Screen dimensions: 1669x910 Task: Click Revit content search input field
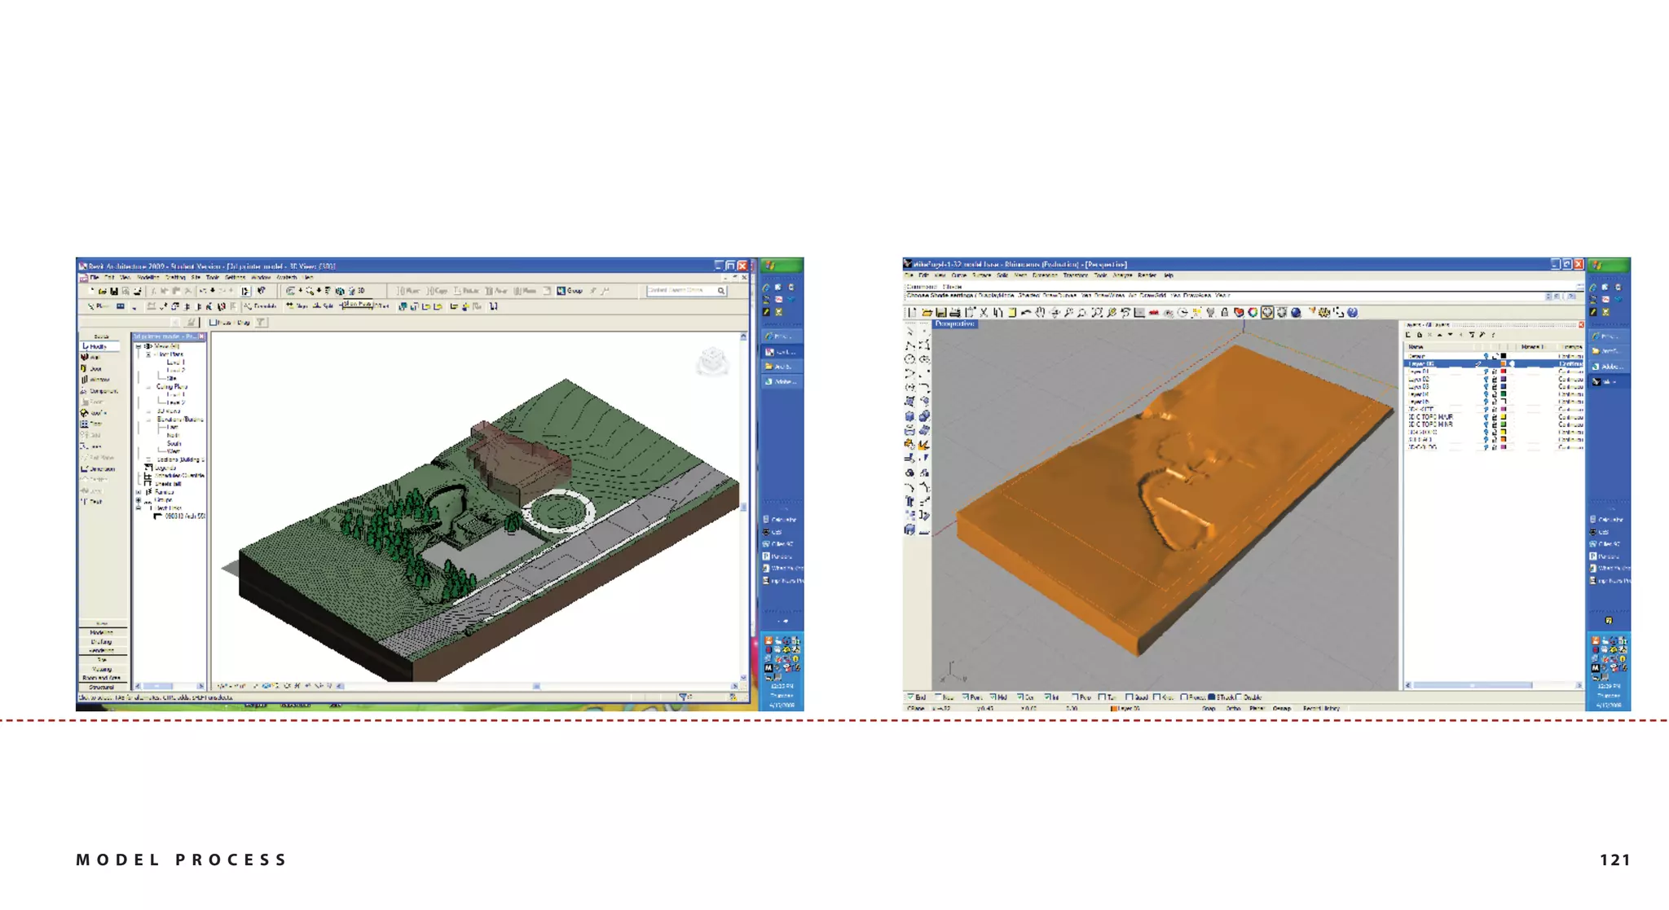(x=680, y=290)
